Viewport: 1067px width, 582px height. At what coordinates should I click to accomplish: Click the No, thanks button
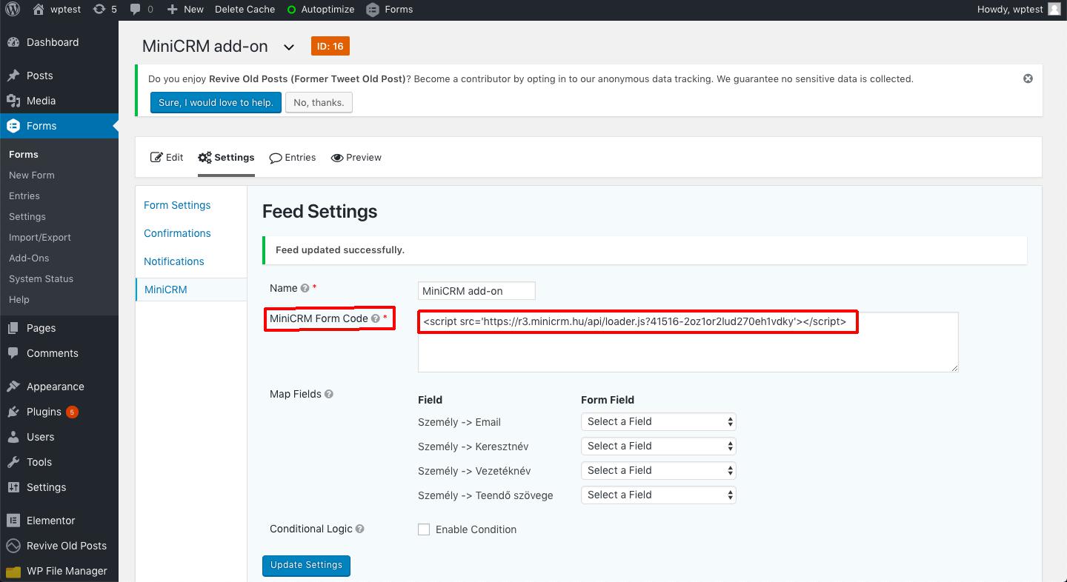coord(319,102)
